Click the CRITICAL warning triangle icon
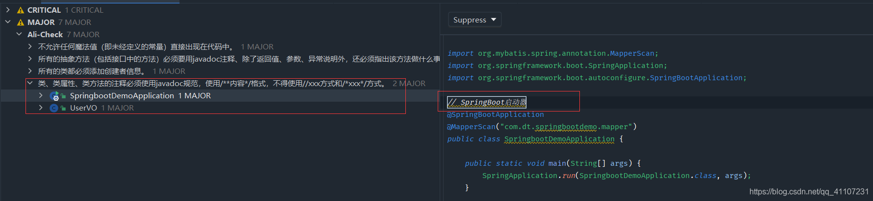This screenshot has height=201, width=873. 21,10
